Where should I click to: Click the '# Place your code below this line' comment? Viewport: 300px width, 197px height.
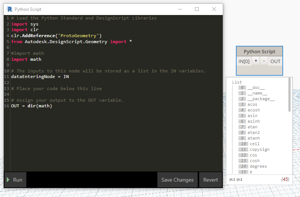56,89
